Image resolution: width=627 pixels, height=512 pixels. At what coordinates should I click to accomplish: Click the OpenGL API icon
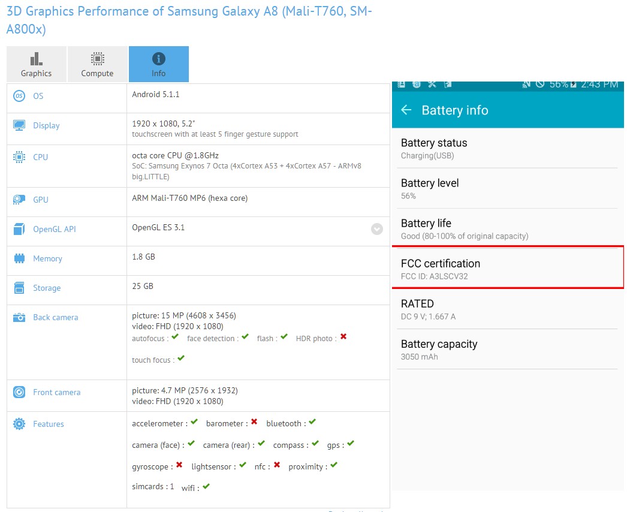click(x=19, y=229)
